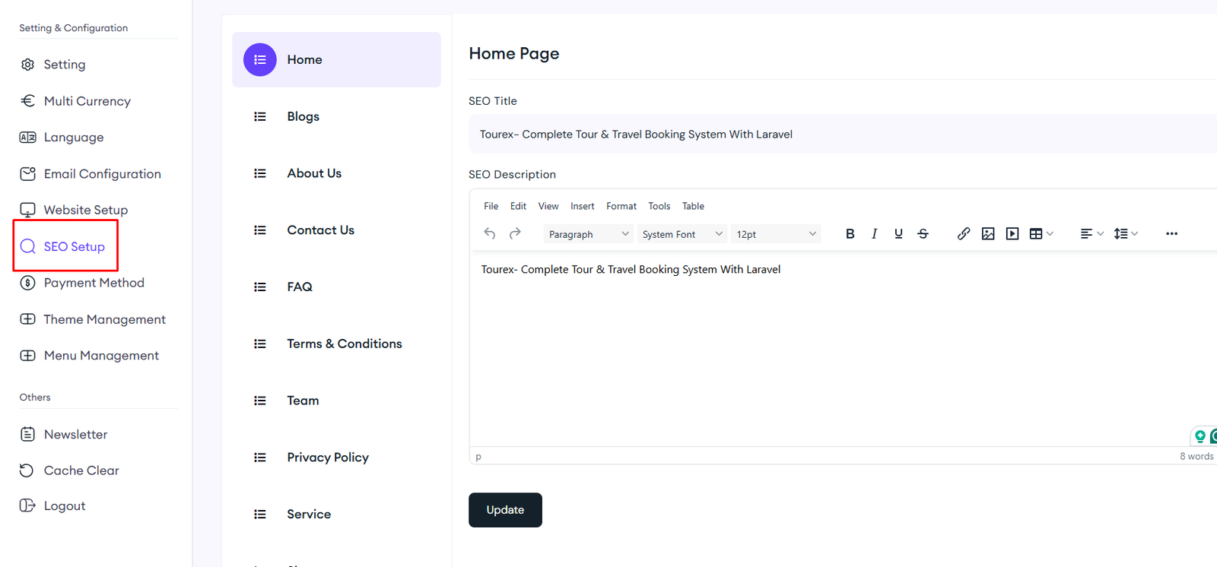Toggle italic text formatting
Image resolution: width=1217 pixels, height=567 pixels.
click(874, 234)
